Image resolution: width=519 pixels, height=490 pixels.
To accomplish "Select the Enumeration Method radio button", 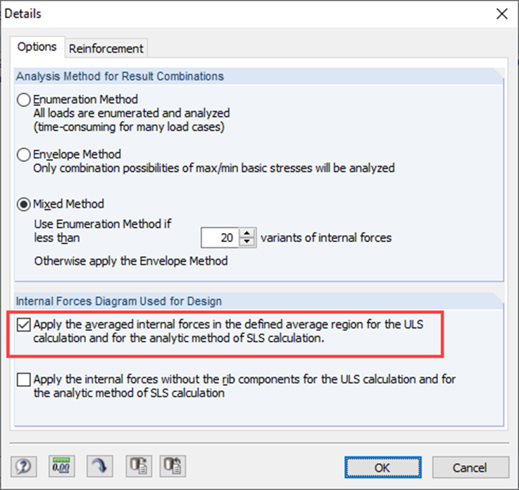I will coord(24,100).
